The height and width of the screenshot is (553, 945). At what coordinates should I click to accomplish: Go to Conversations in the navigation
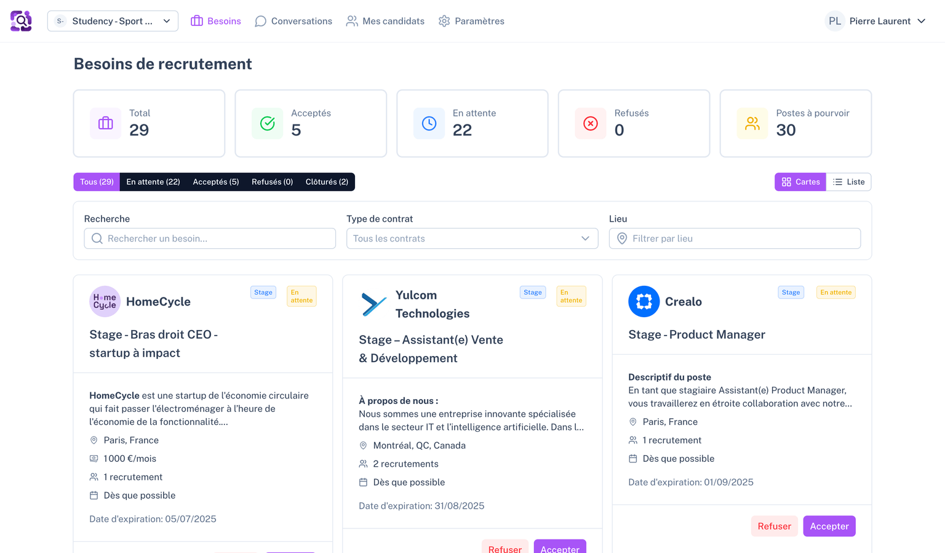coord(293,21)
